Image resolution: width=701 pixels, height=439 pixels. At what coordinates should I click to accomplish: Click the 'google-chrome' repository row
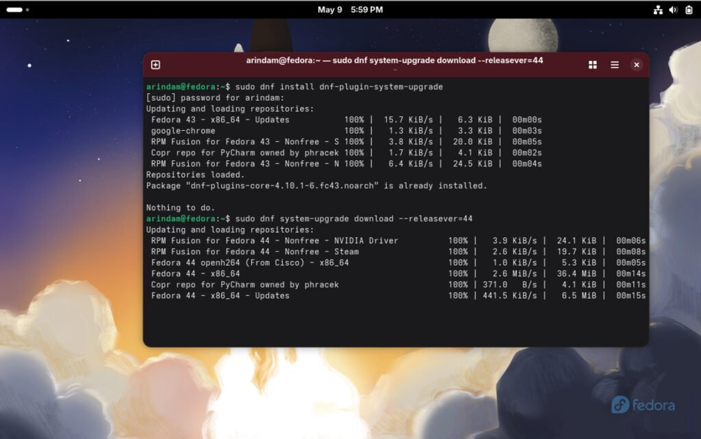pos(346,131)
